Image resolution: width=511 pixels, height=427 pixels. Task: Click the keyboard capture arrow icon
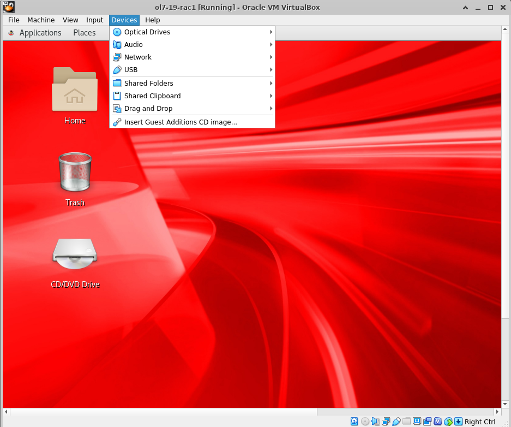[x=459, y=422]
